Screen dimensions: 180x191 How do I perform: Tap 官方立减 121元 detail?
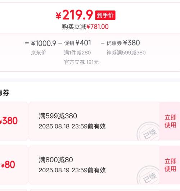click(x=81, y=62)
